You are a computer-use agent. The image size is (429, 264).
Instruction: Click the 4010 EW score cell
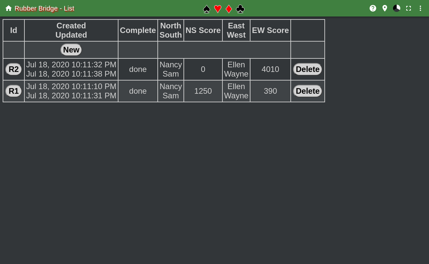pos(270,69)
